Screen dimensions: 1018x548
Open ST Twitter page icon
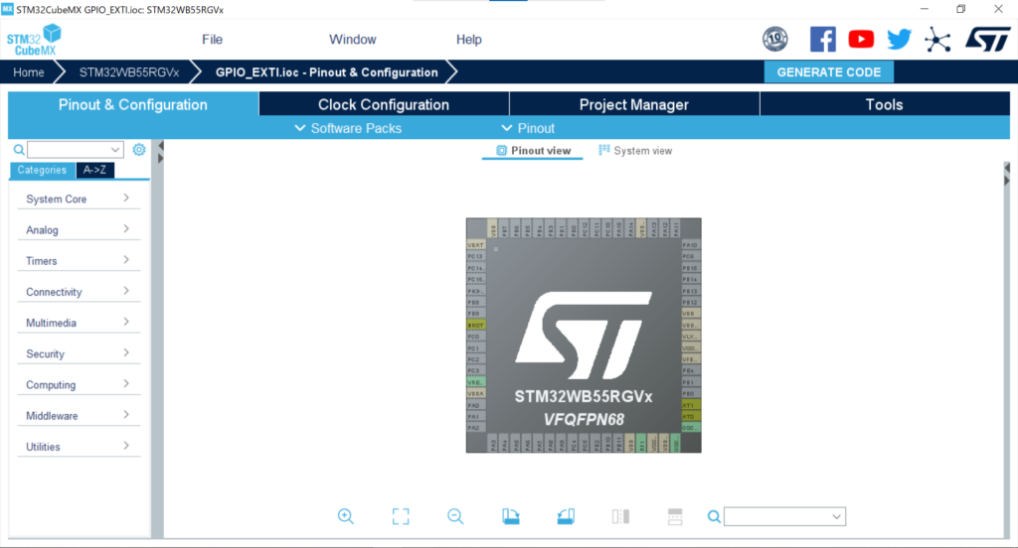coord(899,40)
